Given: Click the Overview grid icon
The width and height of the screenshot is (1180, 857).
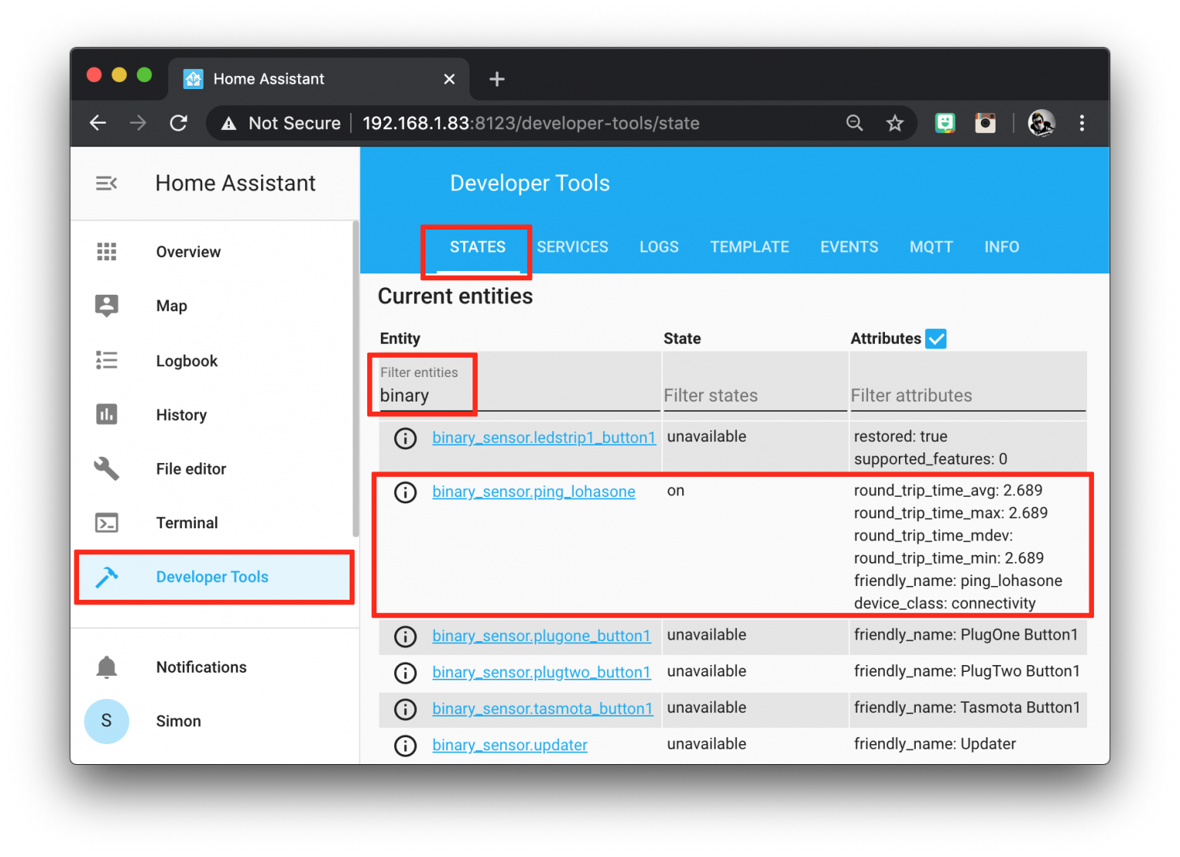Looking at the screenshot, I should tap(107, 251).
